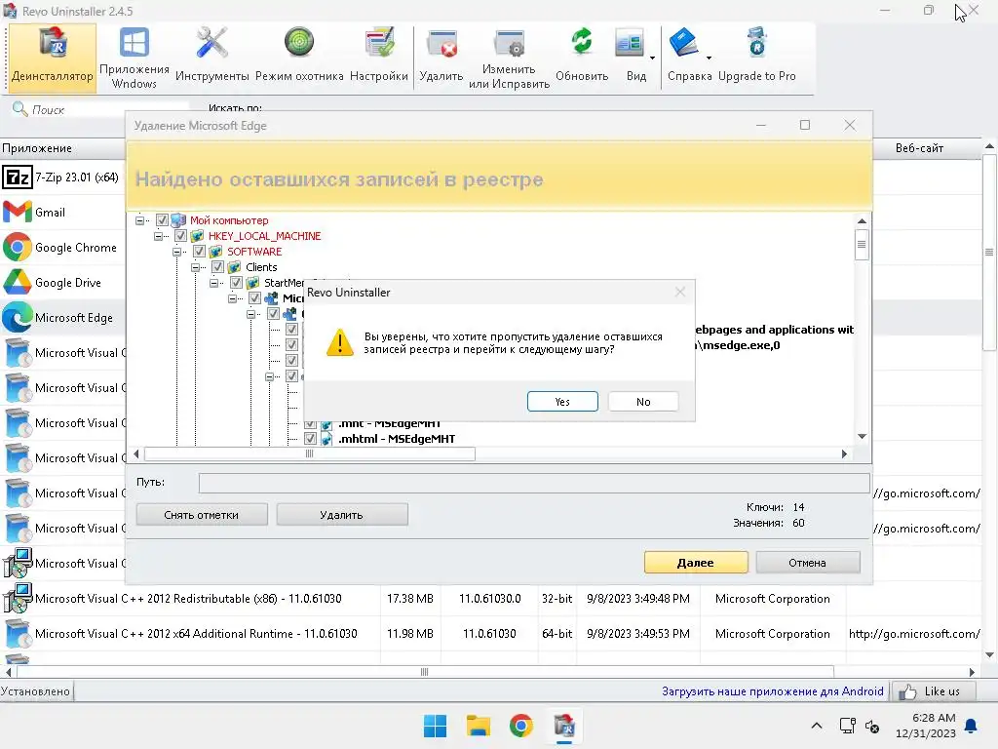Select the Microsoft Edge app icon
This screenshot has height=749, width=998.
(18, 317)
